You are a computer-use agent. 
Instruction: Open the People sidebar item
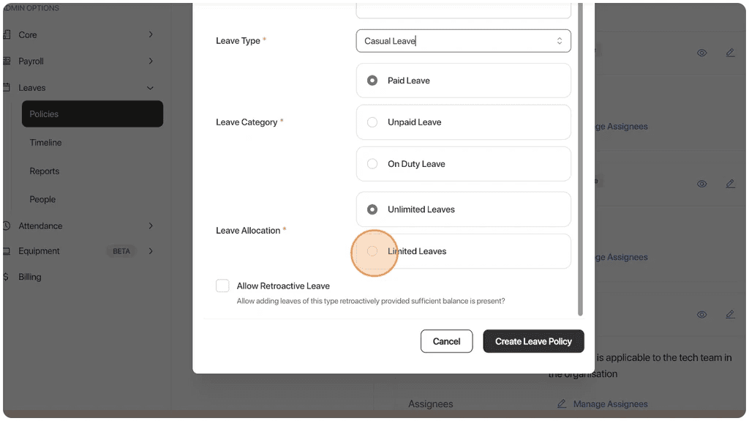[42, 199]
